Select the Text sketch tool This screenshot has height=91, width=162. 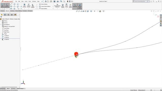pos(21,6)
